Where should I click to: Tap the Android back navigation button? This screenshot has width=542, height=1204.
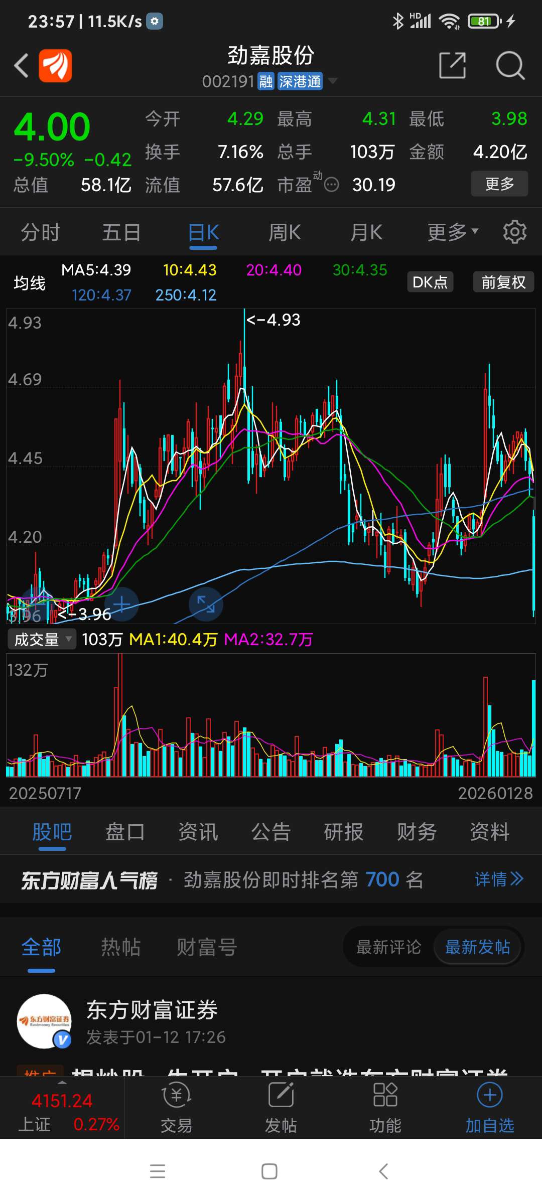point(383,1171)
